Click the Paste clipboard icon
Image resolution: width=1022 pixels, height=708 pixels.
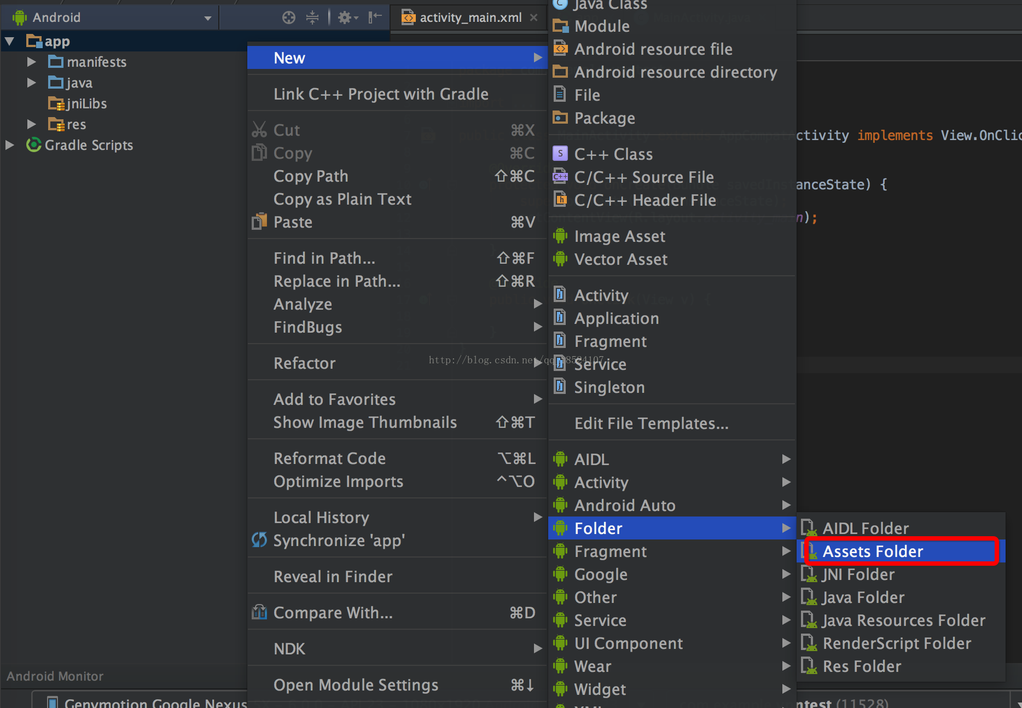pyautogui.click(x=259, y=222)
